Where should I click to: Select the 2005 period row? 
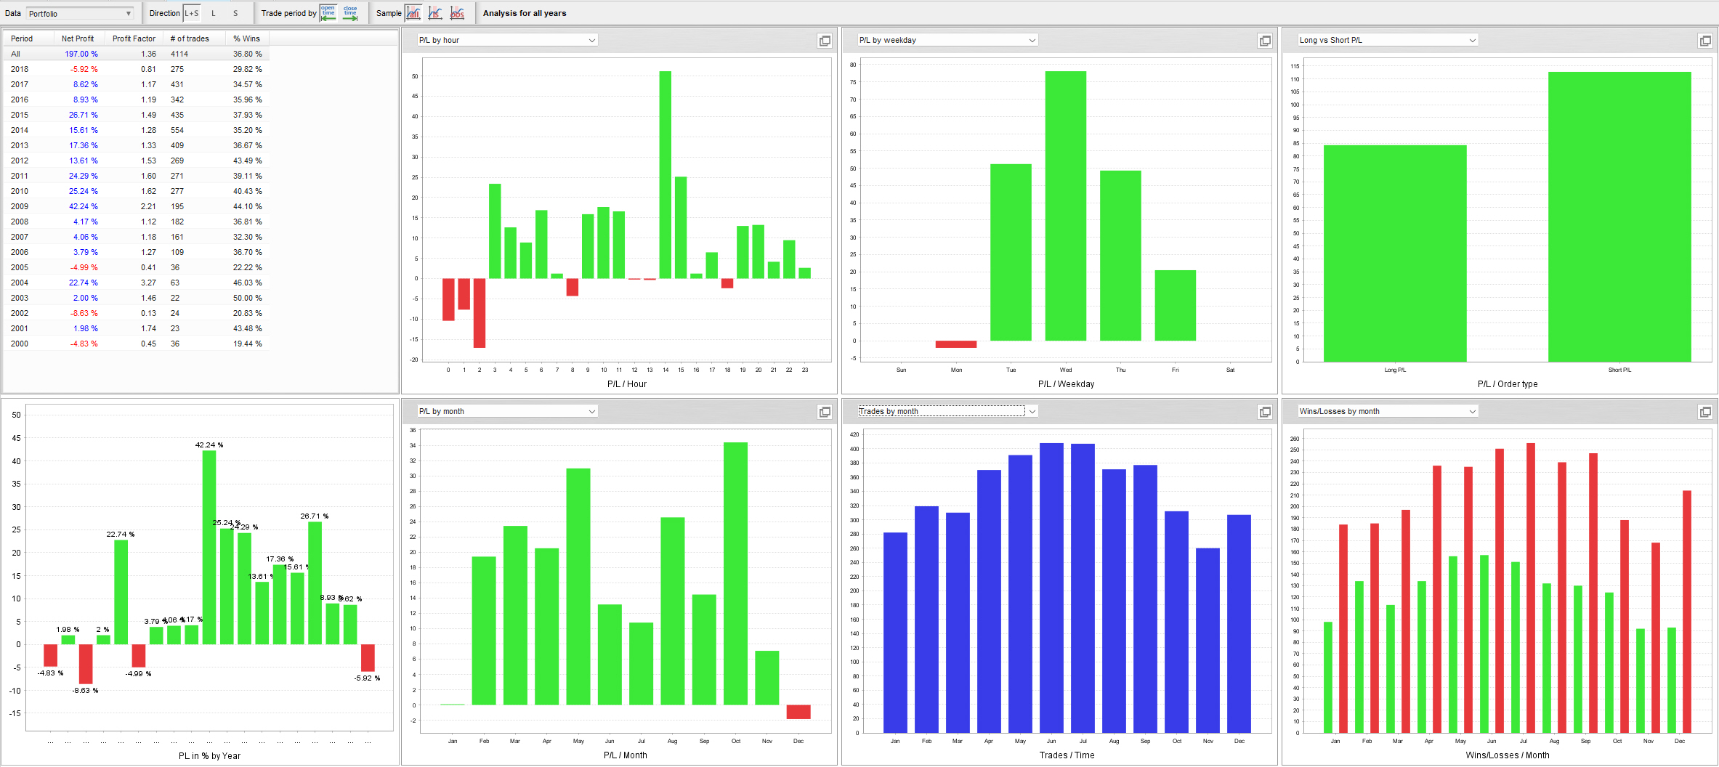pos(137,267)
